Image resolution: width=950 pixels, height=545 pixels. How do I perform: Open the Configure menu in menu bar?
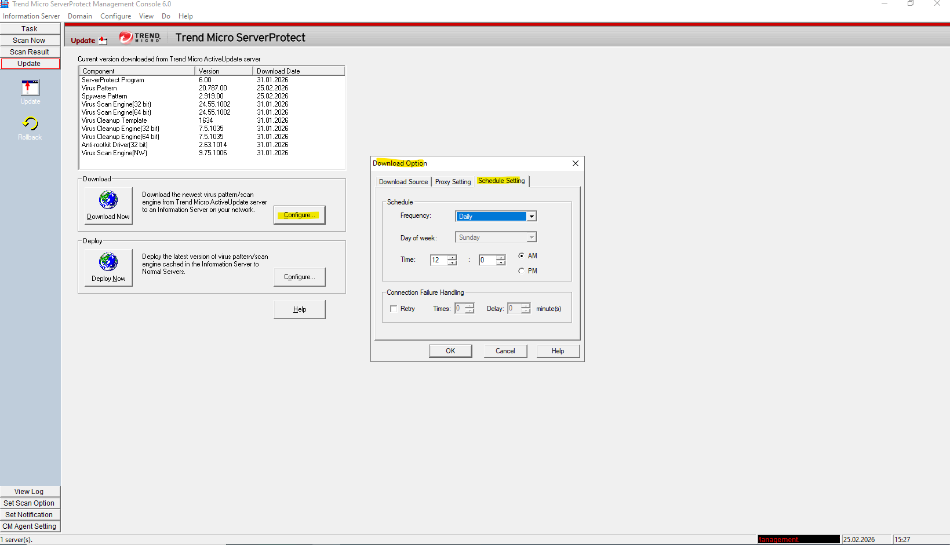click(115, 16)
